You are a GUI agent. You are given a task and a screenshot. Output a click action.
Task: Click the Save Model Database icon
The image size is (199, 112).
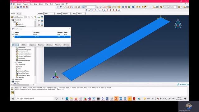[18, 7]
